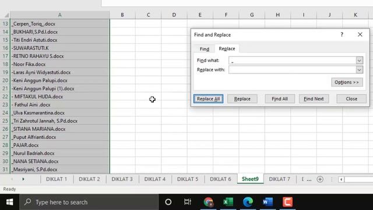The image size is (373, 210).
Task: Click the taskbar search box
Action: tap(89, 202)
